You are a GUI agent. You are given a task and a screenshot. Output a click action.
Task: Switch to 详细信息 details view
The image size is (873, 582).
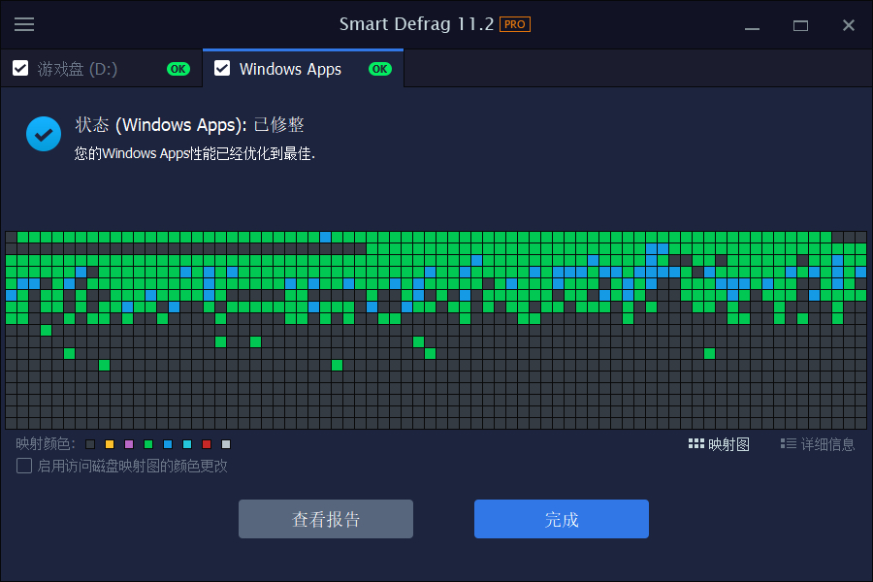coord(818,444)
